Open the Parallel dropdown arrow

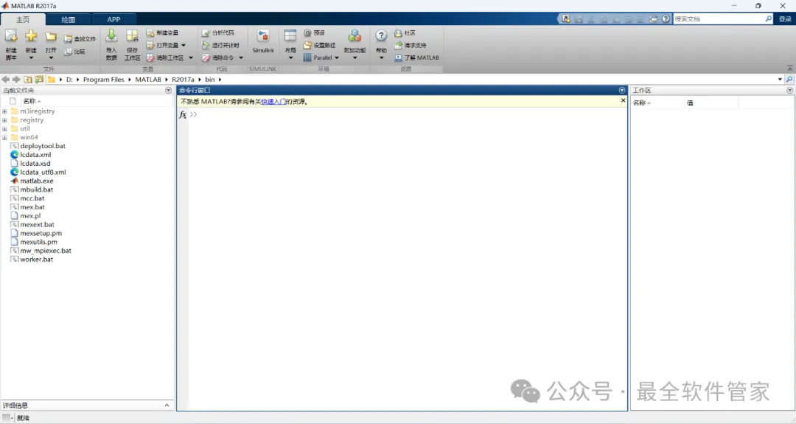pos(337,58)
